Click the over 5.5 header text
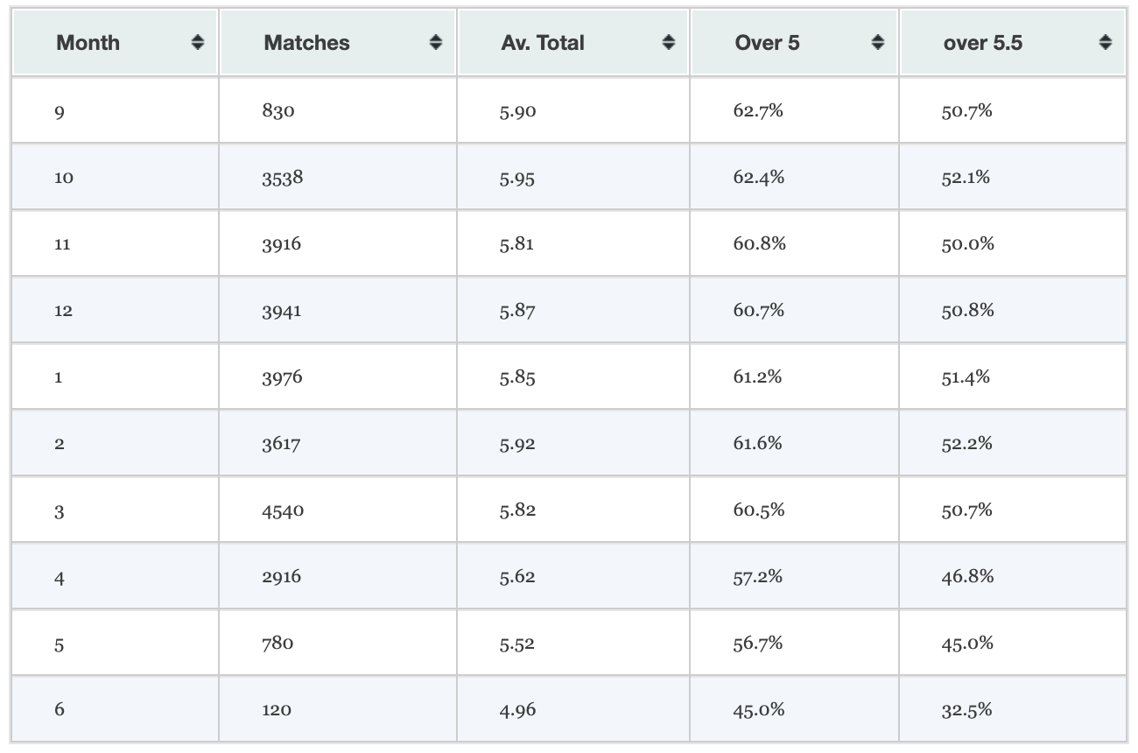Screen dimensions: 1138x753 [x=982, y=42]
